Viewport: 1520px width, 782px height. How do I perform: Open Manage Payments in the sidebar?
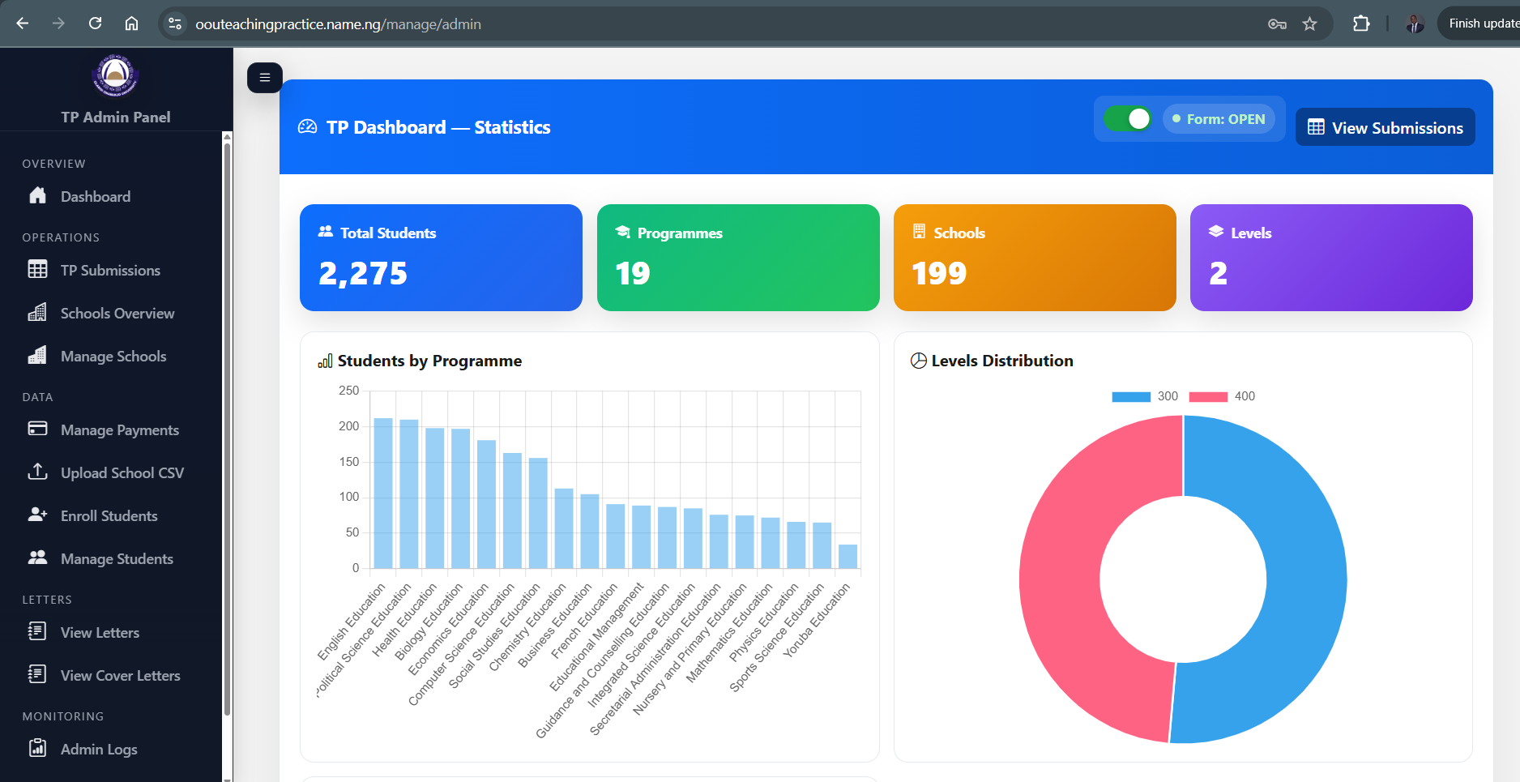coord(111,429)
